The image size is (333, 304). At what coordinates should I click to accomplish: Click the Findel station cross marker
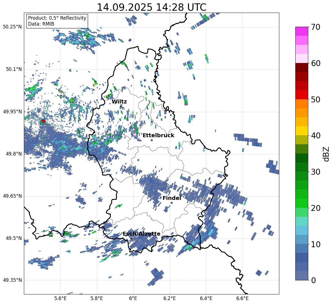(172, 203)
